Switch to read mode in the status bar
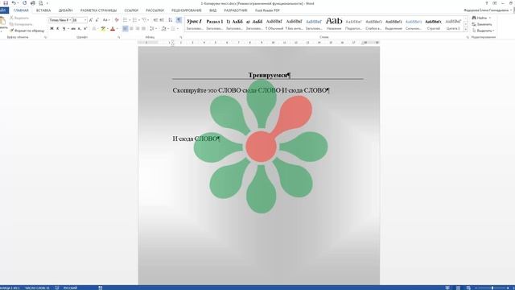 447,288
